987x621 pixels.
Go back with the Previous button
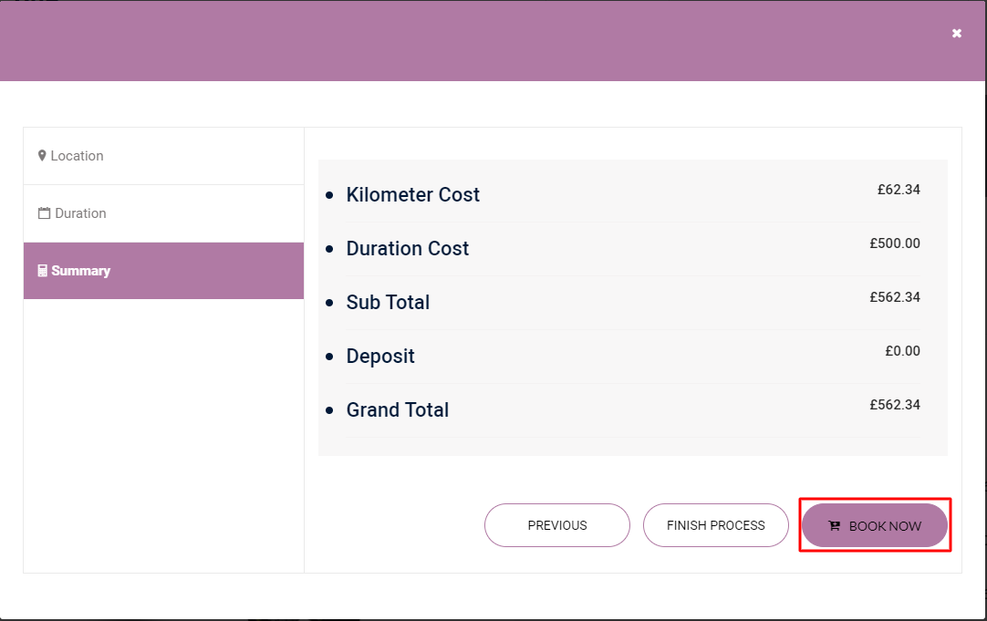point(556,525)
